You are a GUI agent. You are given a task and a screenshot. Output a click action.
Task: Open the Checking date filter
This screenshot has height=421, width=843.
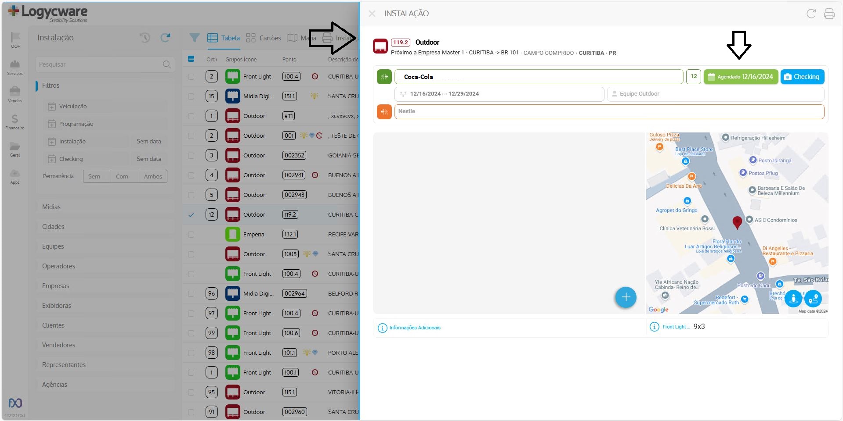[86, 159]
